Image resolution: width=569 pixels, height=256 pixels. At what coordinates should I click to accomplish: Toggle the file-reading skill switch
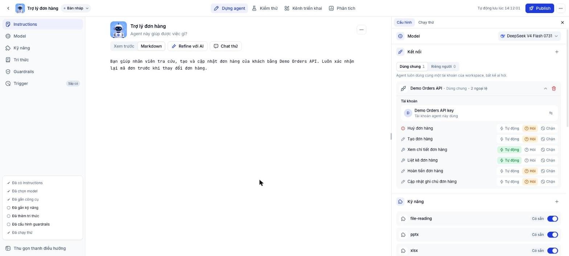pyautogui.click(x=552, y=219)
